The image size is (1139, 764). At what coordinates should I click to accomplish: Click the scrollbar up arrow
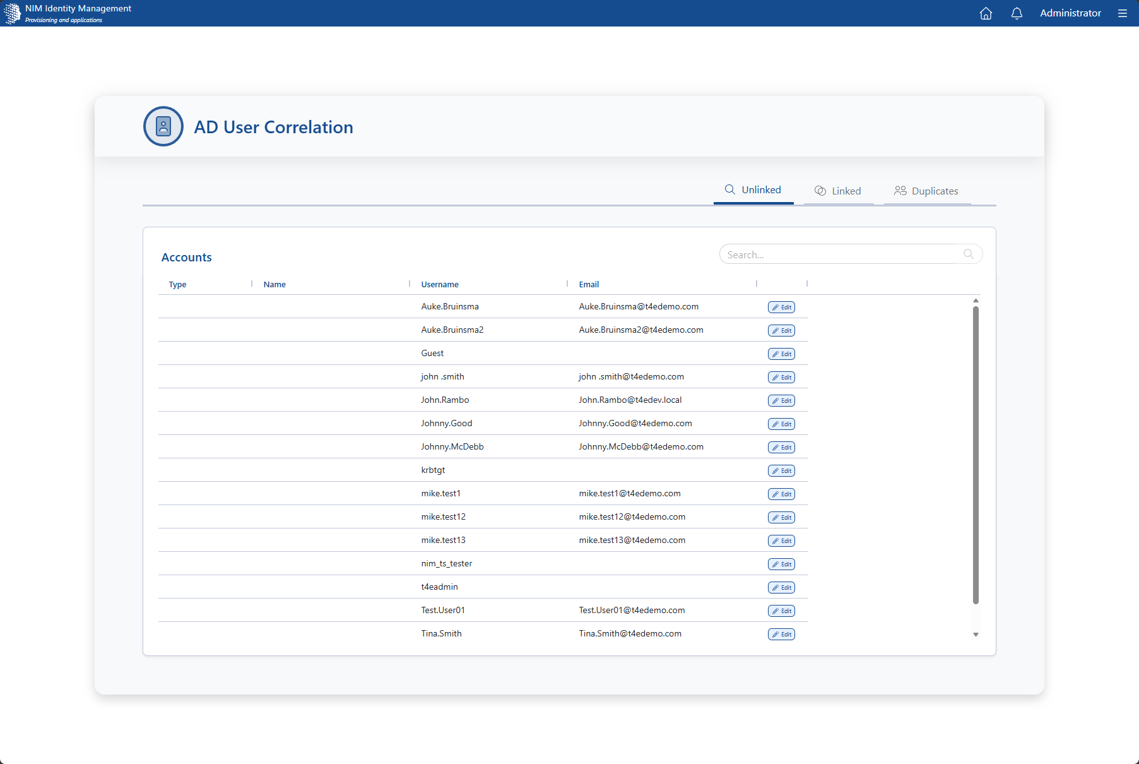976,301
